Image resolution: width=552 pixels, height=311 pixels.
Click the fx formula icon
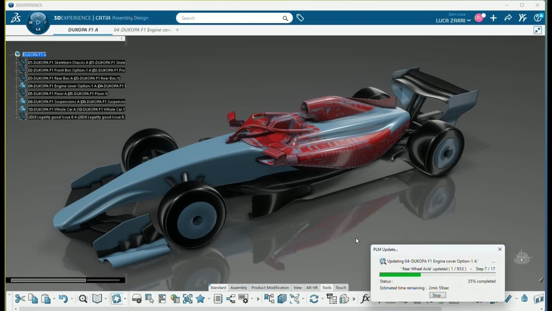pos(365,299)
